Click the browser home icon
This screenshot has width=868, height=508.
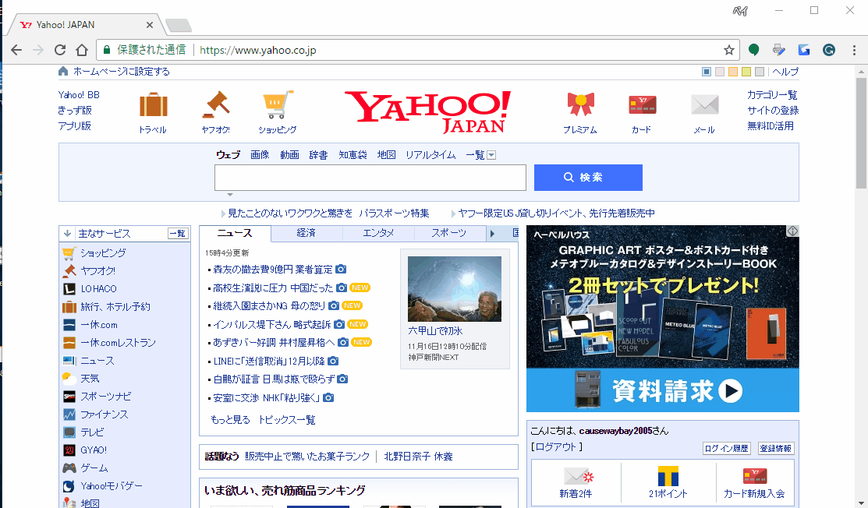coord(82,50)
